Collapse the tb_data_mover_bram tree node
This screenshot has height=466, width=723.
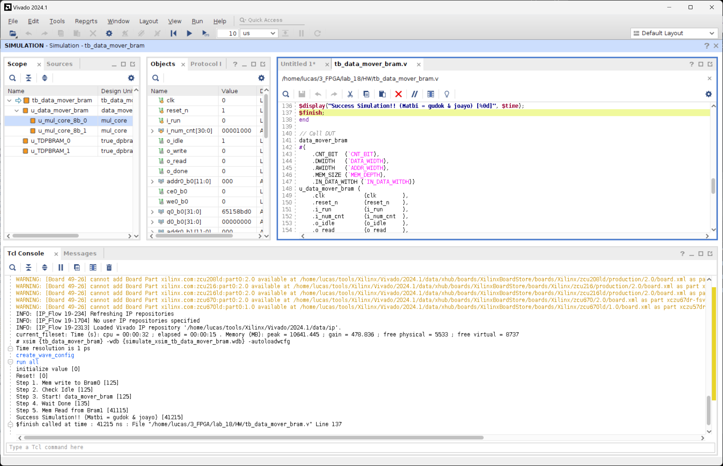(9, 100)
